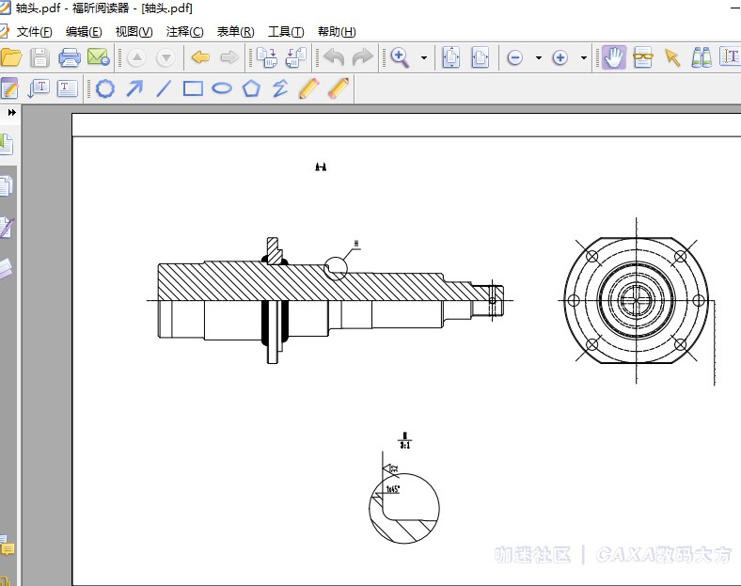Click the Redo arrow icon
This screenshot has width=741, height=586.
point(363,57)
